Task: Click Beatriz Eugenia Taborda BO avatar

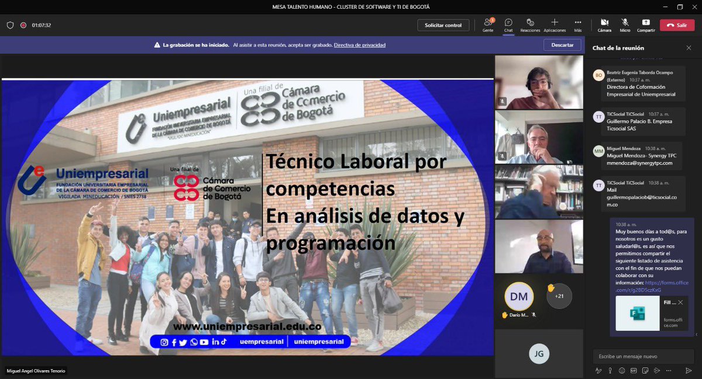Action: coord(598,75)
